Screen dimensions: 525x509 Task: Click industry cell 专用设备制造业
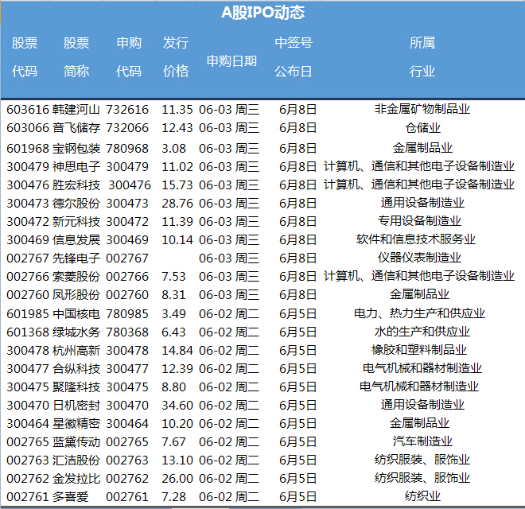[419, 221]
